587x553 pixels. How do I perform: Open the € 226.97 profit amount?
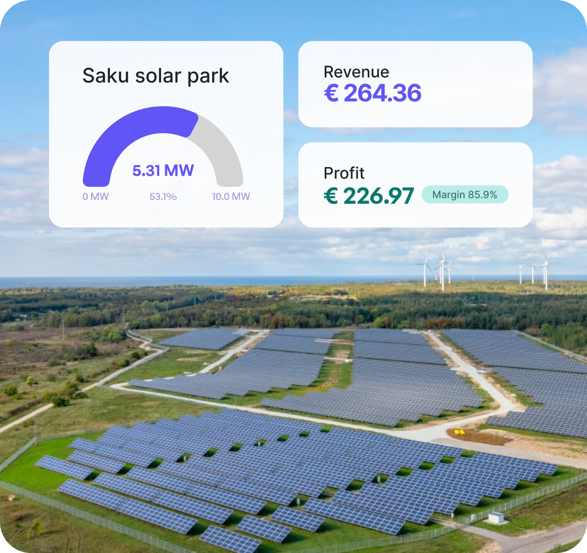pos(369,196)
